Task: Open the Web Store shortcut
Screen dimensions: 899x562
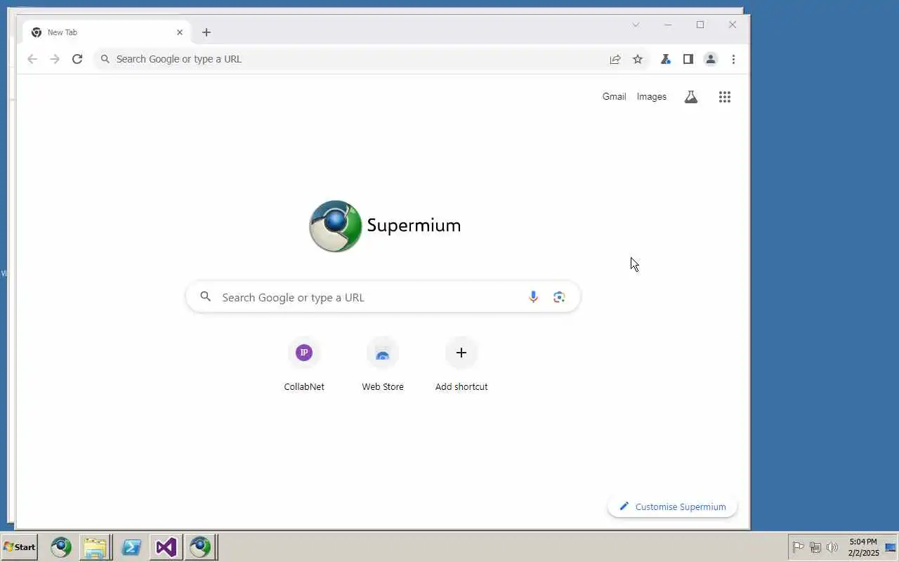Action: point(383,365)
